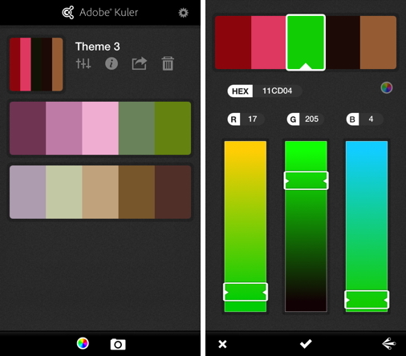Cancel editing with the X icon
Image resolution: width=406 pixels, height=356 pixels.
click(x=222, y=344)
